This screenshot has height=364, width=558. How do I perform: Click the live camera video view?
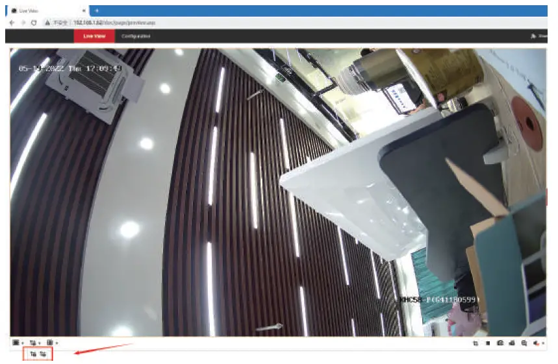[x=278, y=192]
